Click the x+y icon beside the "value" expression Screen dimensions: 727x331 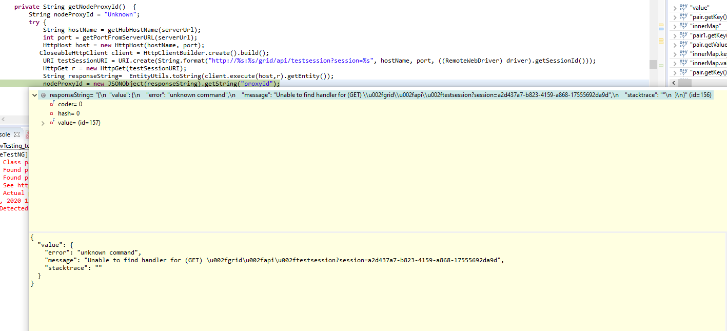point(683,7)
